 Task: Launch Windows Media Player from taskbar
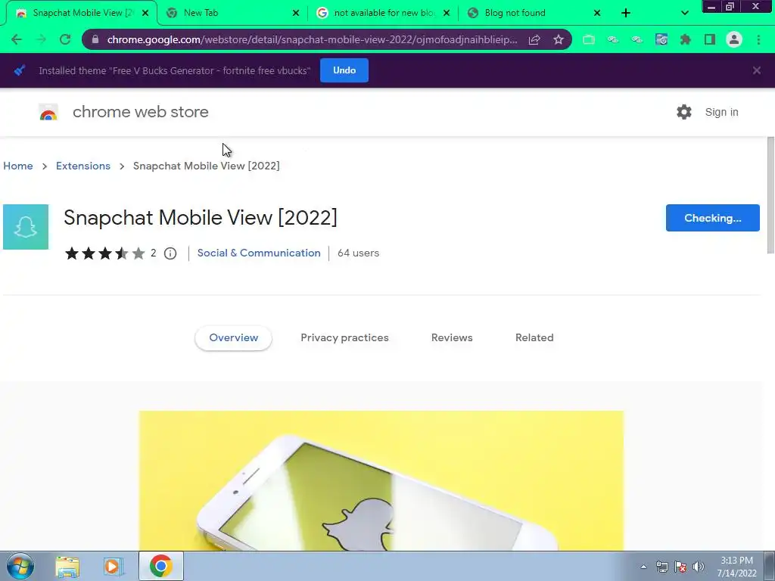(x=114, y=567)
